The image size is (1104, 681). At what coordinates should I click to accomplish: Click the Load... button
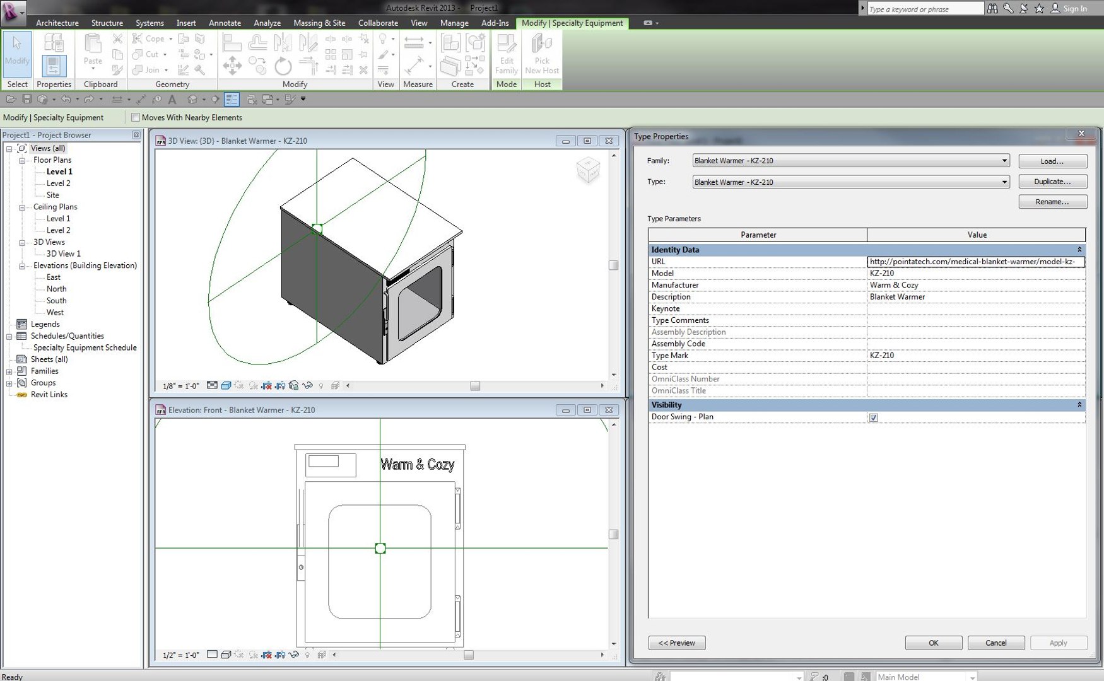pos(1052,161)
